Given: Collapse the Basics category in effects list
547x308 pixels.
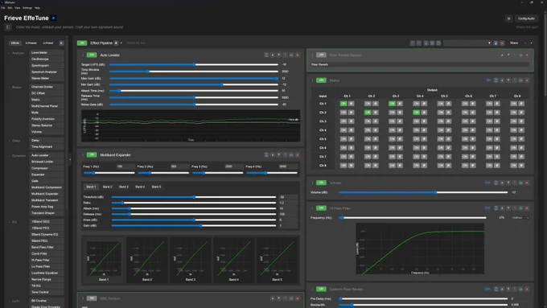Looking at the screenshot, I should tap(10, 87).
